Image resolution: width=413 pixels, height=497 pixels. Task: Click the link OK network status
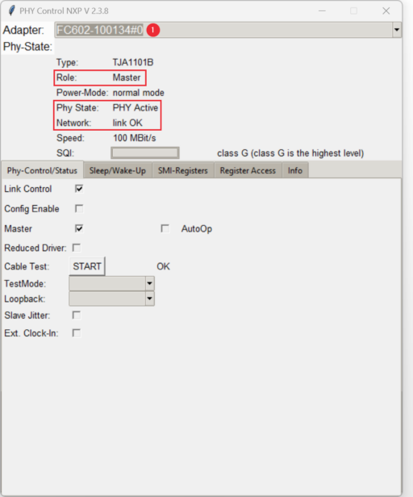click(x=127, y=123)
